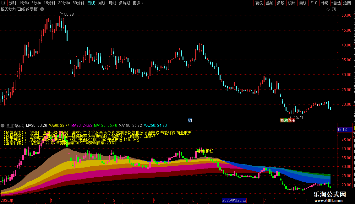Screen dimensions: 355x204
Task: Activate the 画线 drawing tools
Action: 303,3
